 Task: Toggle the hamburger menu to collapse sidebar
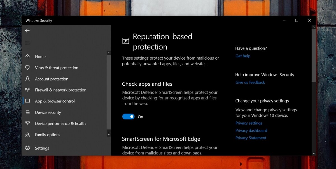click(27, 43)
